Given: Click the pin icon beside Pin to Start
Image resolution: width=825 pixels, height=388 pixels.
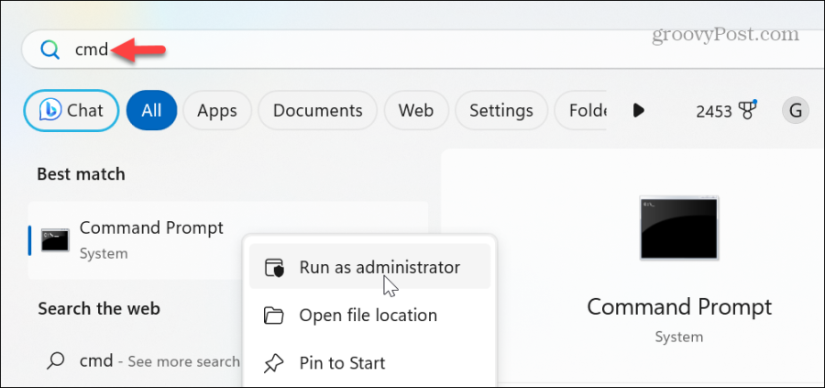Looking at the screenshot, I should point(273,363).
